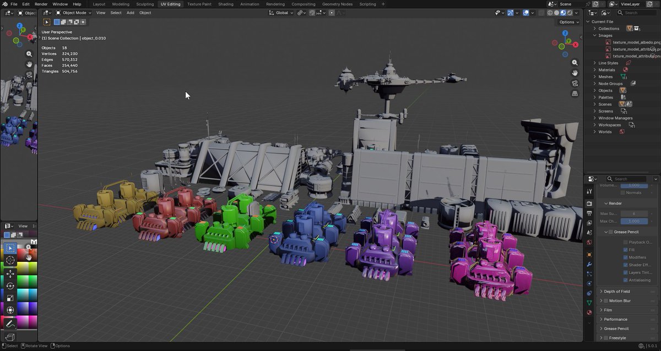Expand the Performance panel
661x351 pixels.
627,320
